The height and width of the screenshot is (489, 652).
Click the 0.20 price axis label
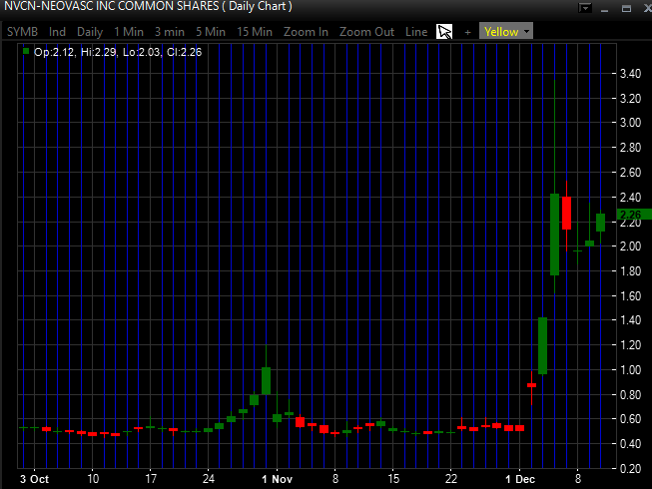coord(630,469)
